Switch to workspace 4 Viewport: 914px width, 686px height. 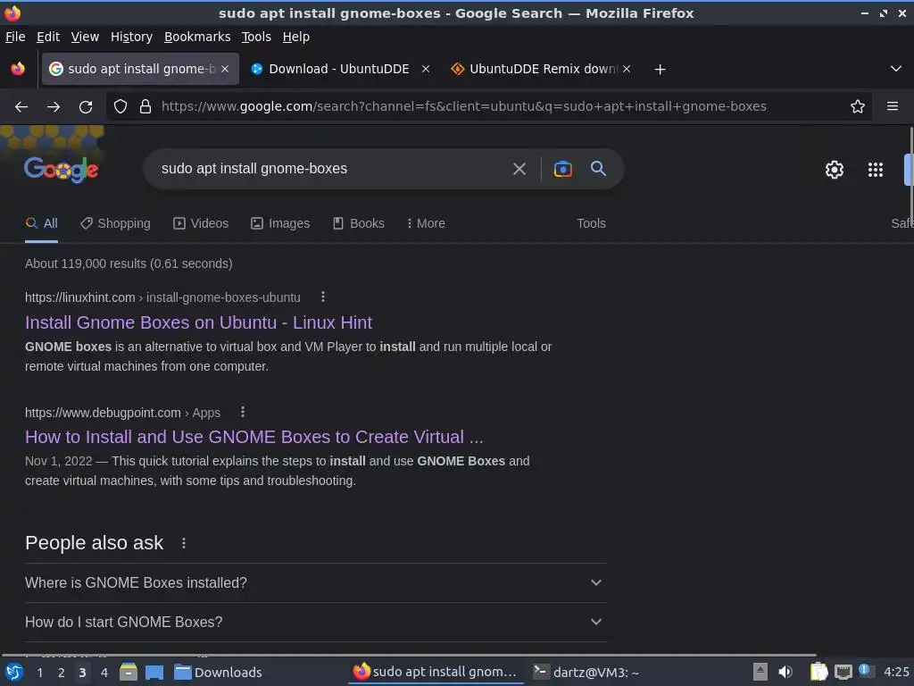coord(104,673)
